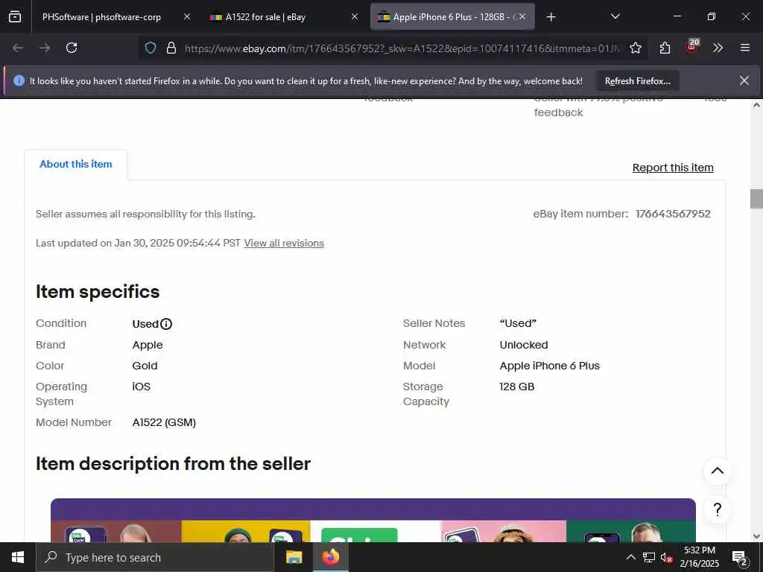
Task: Go forward to next page
Action: 45,48
